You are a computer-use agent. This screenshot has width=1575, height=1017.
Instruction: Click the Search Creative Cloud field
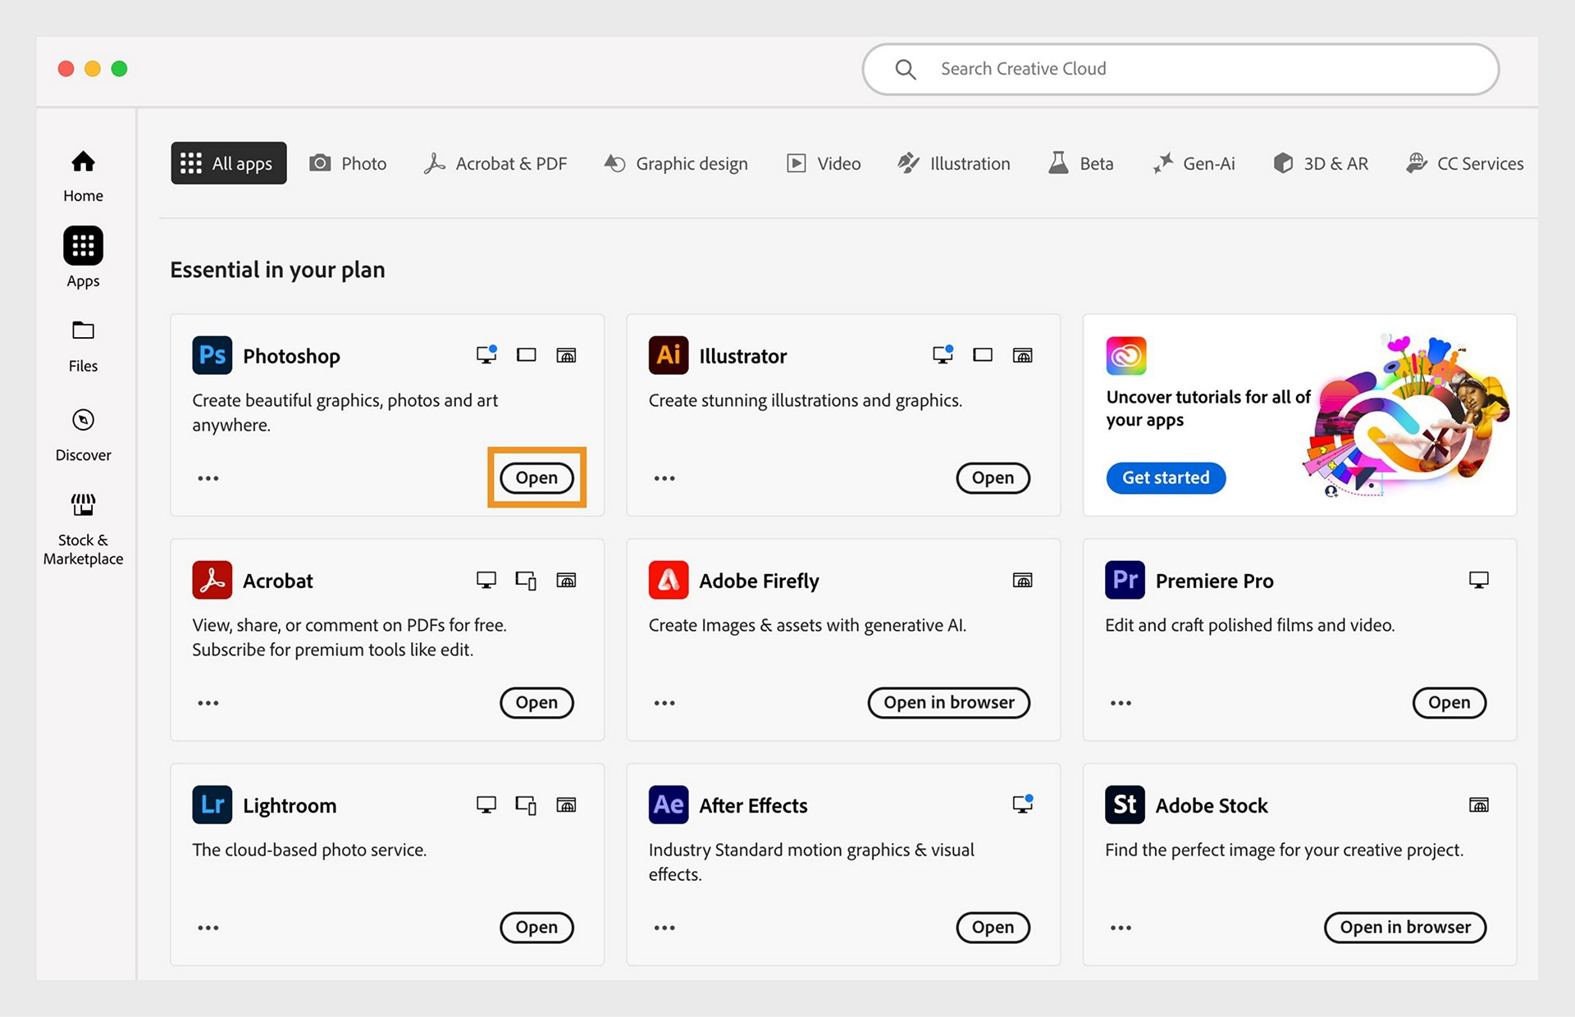pos(1180,69)
